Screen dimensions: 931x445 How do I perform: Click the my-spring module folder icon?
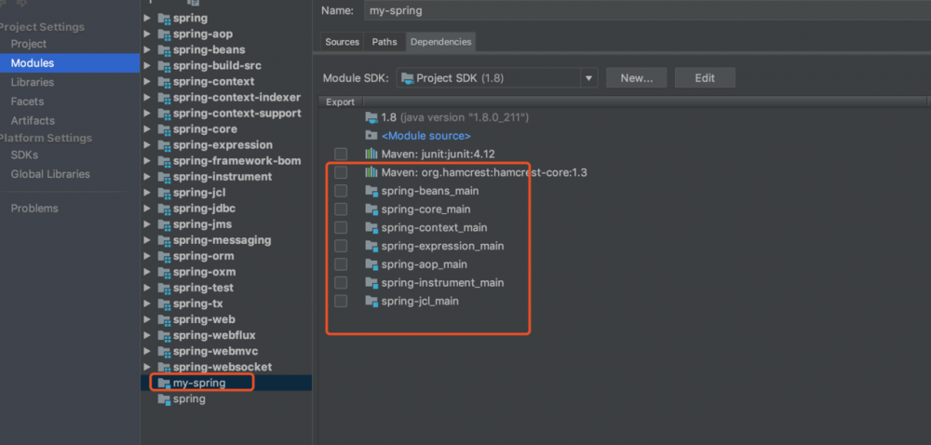(x=164, y=383)
